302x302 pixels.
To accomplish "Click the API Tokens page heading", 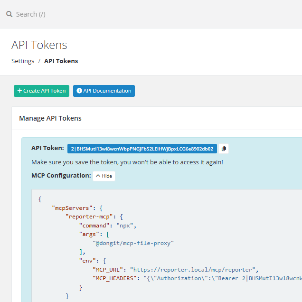I will pos(39,45).
